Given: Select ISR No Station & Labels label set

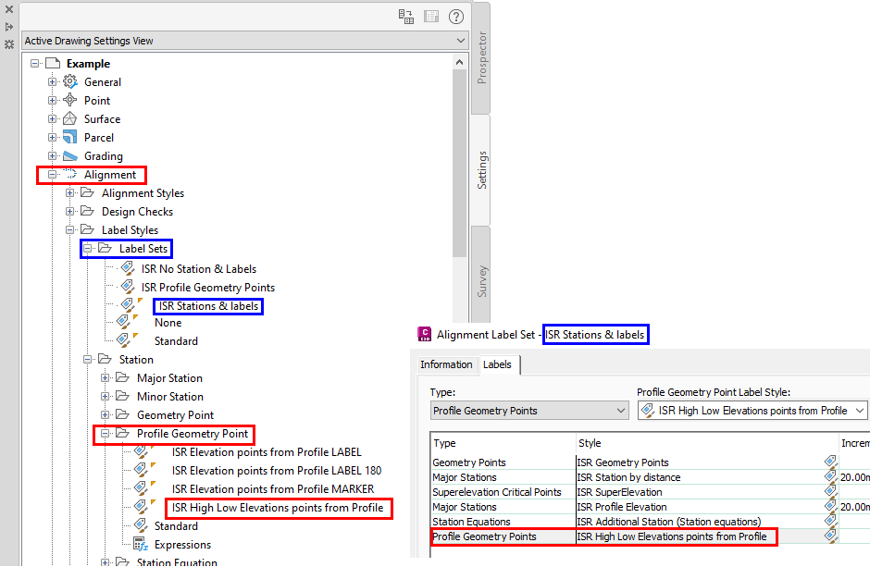Looking at the screenshot, I should [199, 269].
